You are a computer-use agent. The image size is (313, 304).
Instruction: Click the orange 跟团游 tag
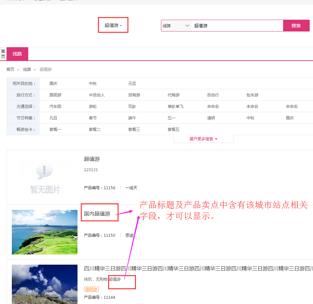click(x=91, y=289)
